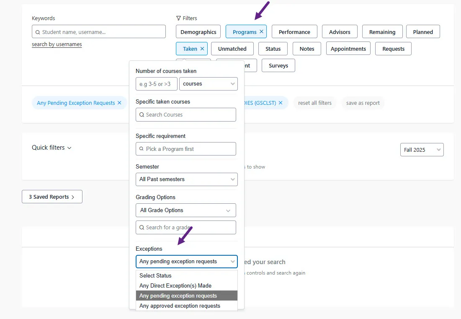
Task: Choose Any approved exception requests option
Action: pos(186,306)
